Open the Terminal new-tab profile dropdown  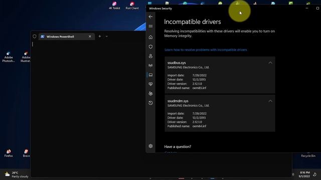tap(107, 36)
